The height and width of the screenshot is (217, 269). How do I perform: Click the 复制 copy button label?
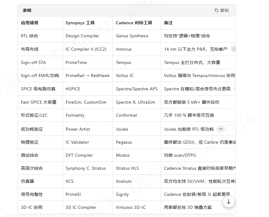(x=224, y=10)
